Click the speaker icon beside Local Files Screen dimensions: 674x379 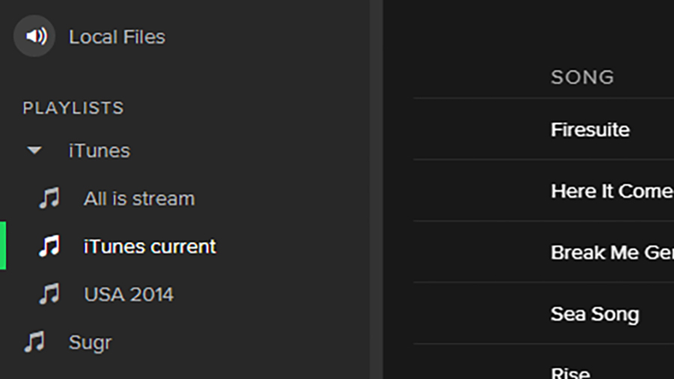35,36
